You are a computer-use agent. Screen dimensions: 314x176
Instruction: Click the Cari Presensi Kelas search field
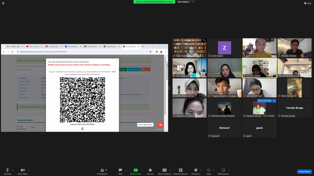pos(31,69)
